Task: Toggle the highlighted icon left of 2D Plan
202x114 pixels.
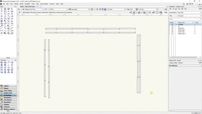Action: (x=137, y=9)
